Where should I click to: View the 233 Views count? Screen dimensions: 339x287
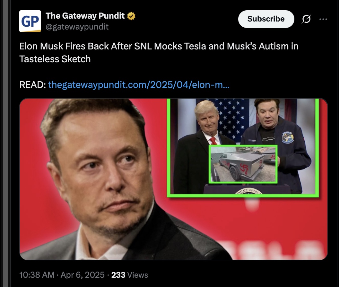point(130,275)
